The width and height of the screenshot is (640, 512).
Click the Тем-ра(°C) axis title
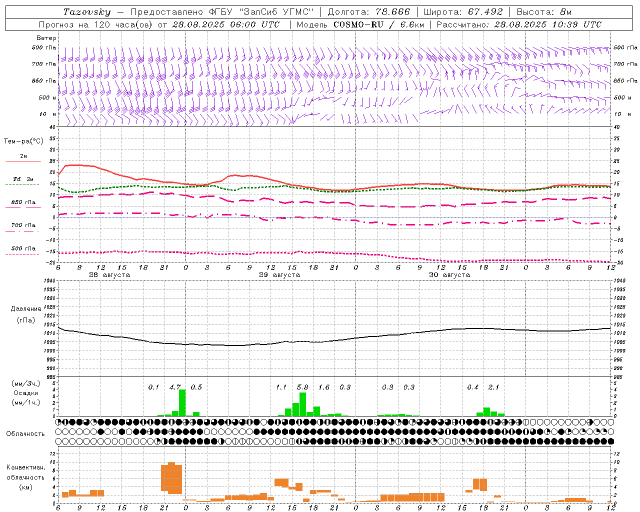tap(24, 141)
